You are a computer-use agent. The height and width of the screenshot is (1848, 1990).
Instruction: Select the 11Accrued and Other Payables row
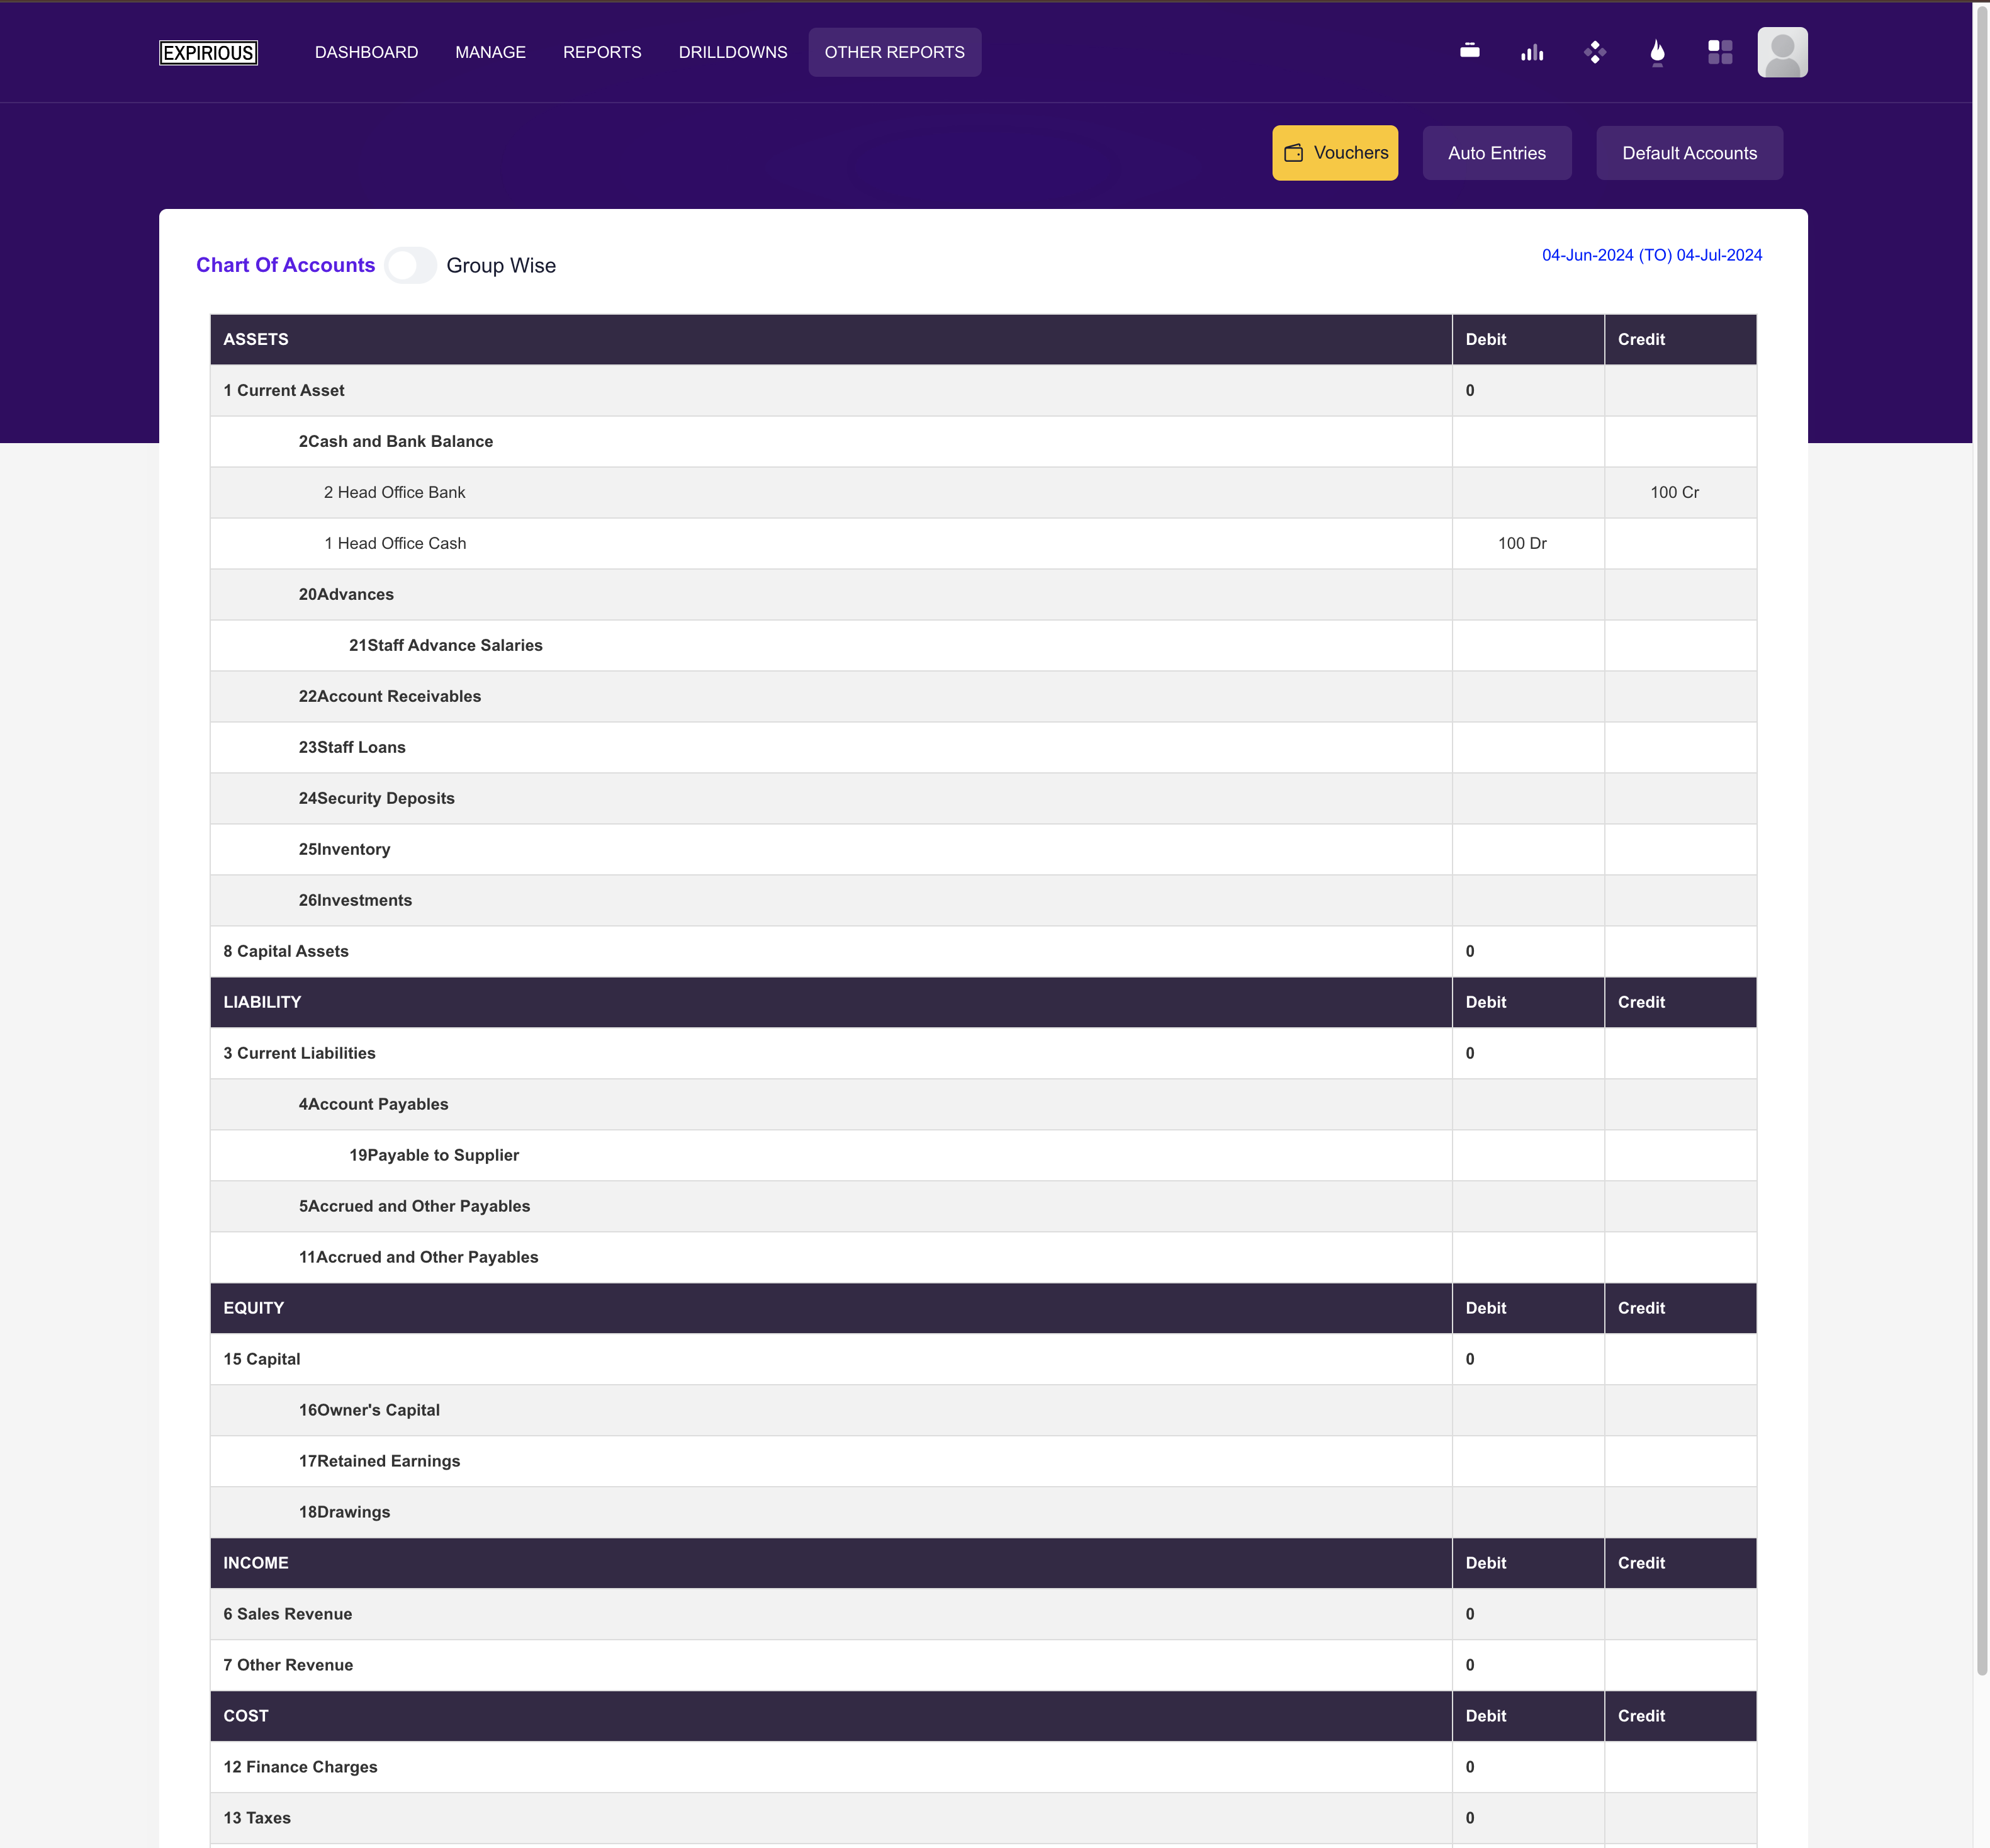point(983,1257)
